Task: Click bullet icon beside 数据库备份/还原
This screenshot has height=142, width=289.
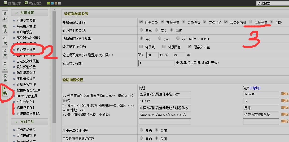Action: click(14, 90)
